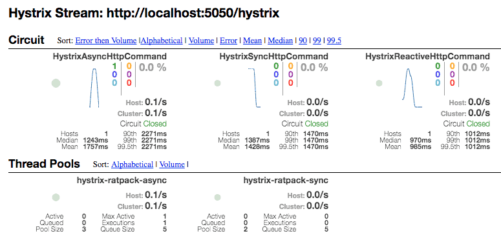Click HystrixAsyncHttpCommand health circle indicator
501x238 pixels.
tap(56, 83)
